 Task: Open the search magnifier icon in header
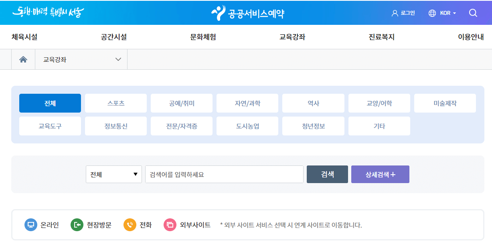click(x=473, y=12)
